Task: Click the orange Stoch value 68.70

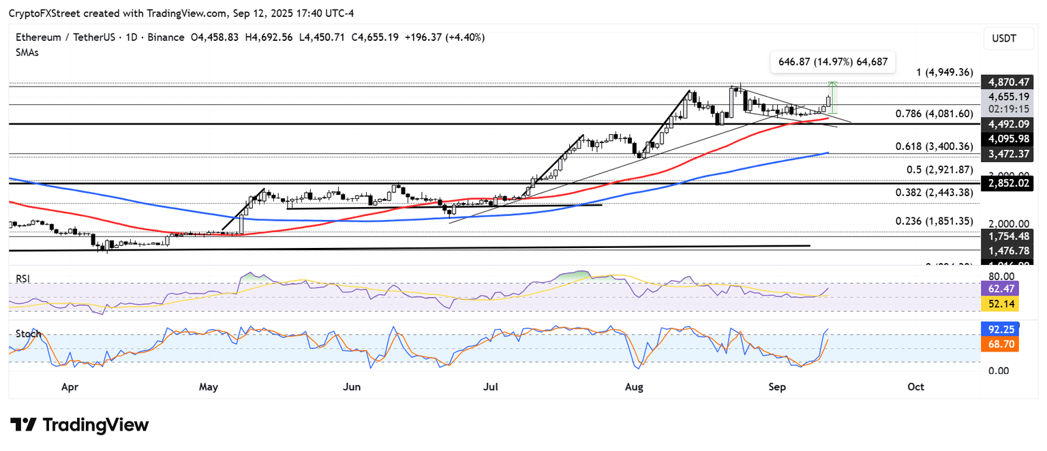Action: [1001, 345]
